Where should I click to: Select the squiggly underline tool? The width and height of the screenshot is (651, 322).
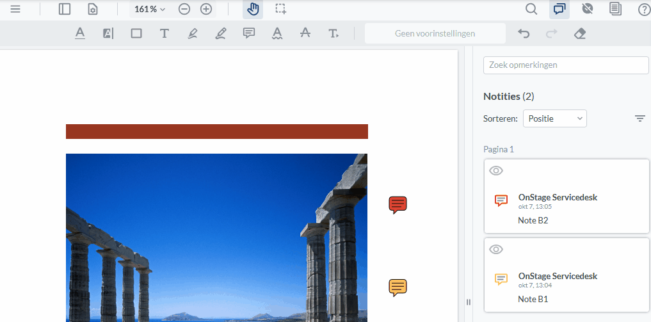(x=277, y=33)
